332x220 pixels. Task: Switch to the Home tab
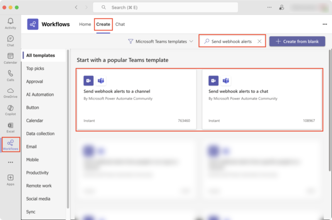click(x=85, y=24)
